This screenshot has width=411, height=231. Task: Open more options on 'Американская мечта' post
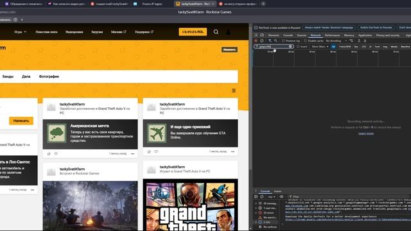[133, 154]
